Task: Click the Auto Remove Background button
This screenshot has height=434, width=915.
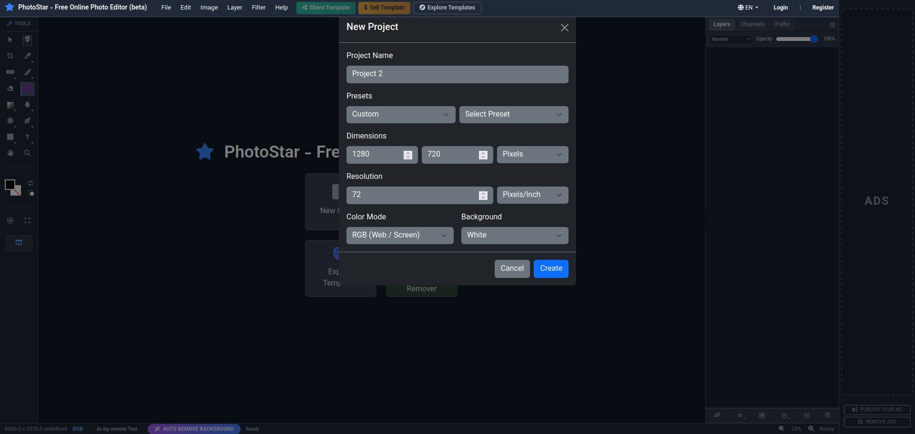Action: [194, 429]
